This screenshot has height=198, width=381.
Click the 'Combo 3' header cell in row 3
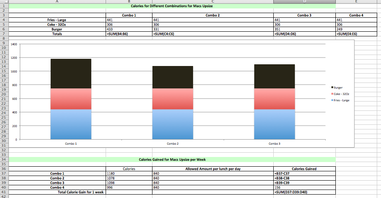(305, 15)
